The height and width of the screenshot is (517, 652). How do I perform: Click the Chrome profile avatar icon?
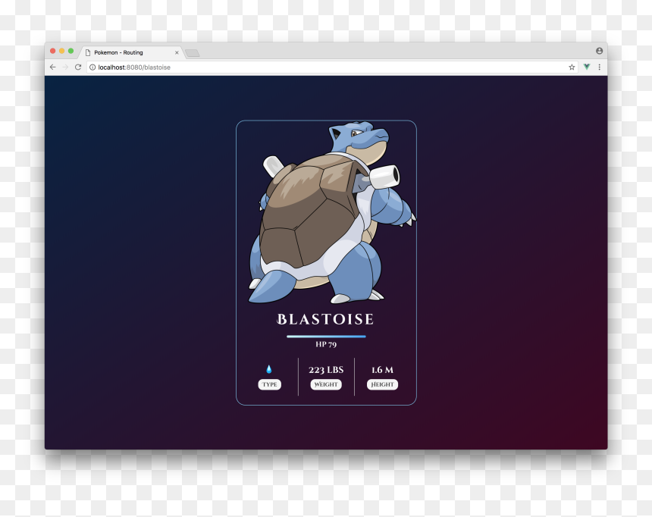pos(599,51)
